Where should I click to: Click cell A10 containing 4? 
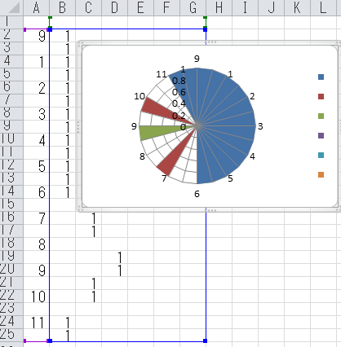37,139
